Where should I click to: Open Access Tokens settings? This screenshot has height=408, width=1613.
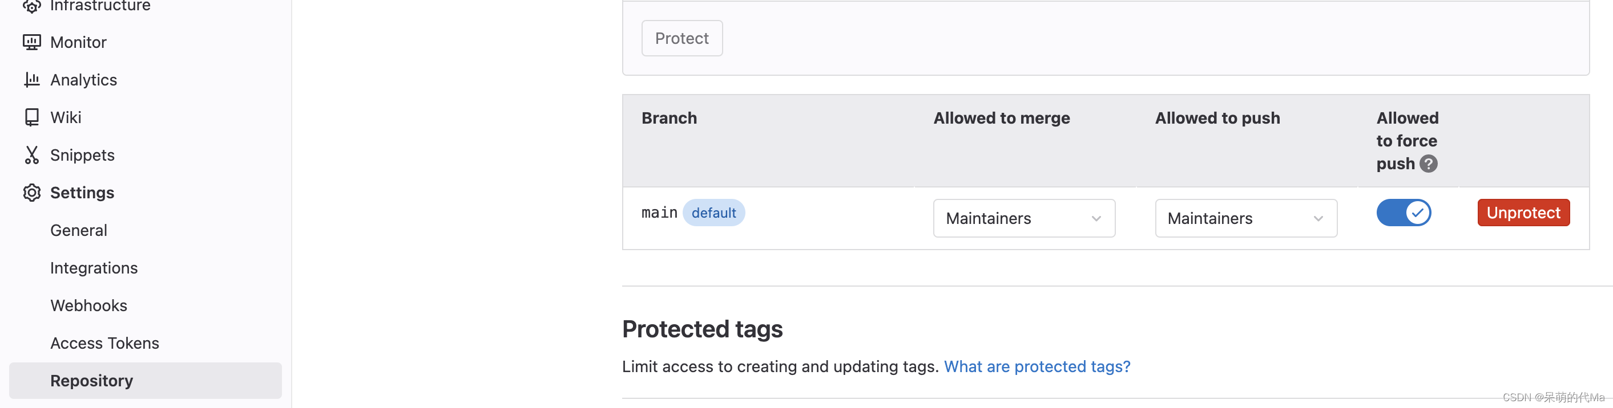104,342
